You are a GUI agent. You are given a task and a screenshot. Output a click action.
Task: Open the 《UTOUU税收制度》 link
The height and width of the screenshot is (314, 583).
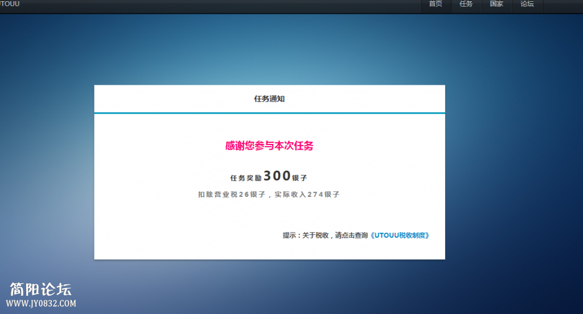(x=400, y=235)
